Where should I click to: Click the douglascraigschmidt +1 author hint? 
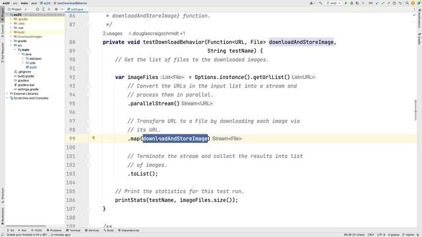pyautogui.click(x=156, y=34)
